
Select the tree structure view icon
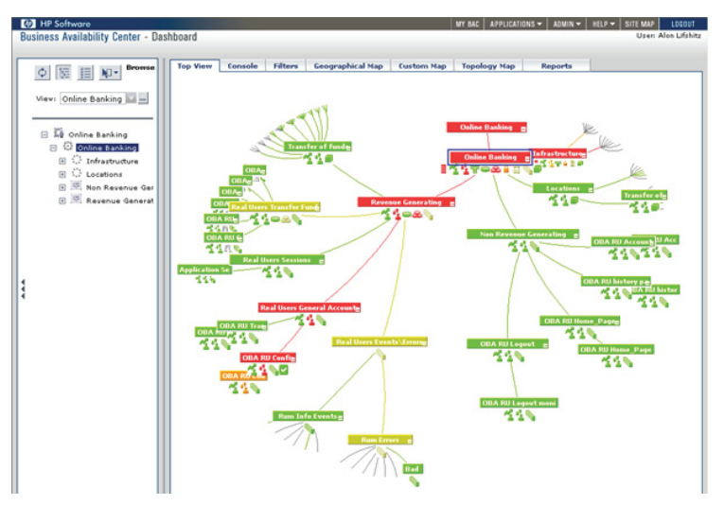(x=63, y=73)
